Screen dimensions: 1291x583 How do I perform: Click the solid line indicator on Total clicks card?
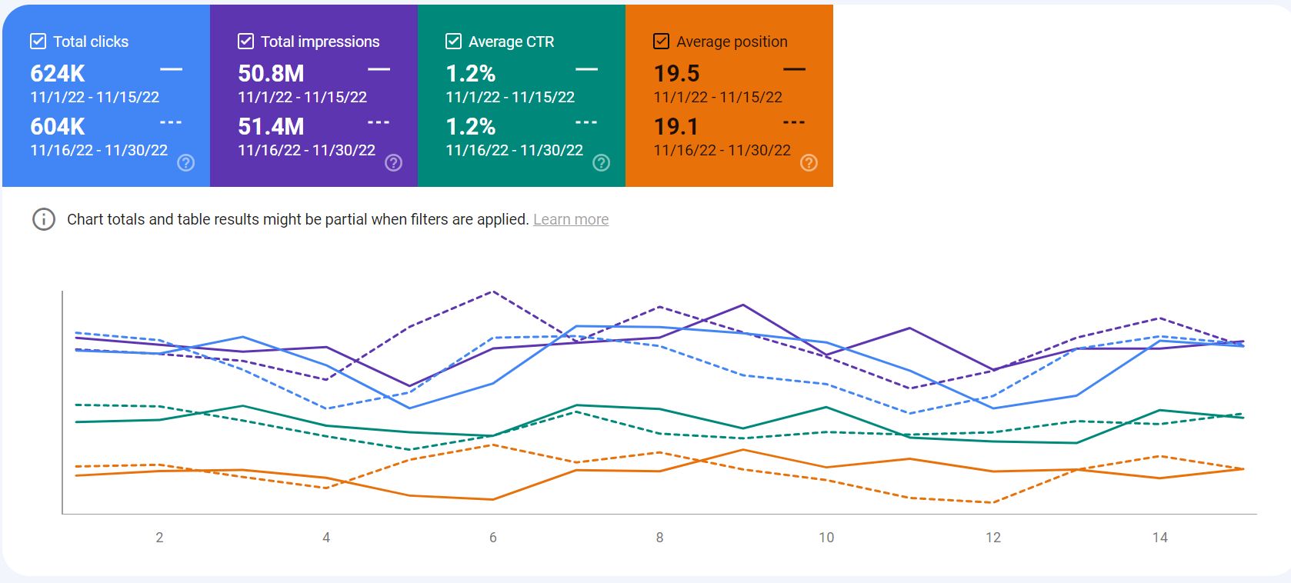[x=172, y=70]
